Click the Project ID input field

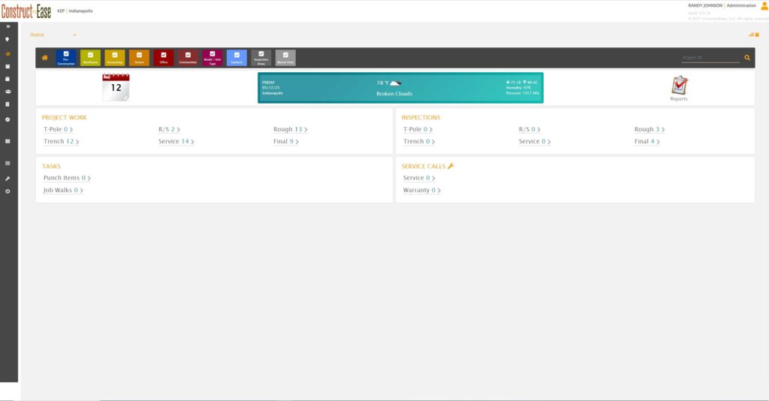click(x=710, y=58)
